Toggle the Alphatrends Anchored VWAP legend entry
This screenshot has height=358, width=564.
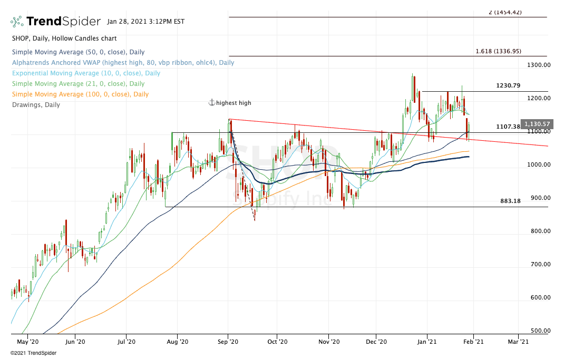(122, 63)
